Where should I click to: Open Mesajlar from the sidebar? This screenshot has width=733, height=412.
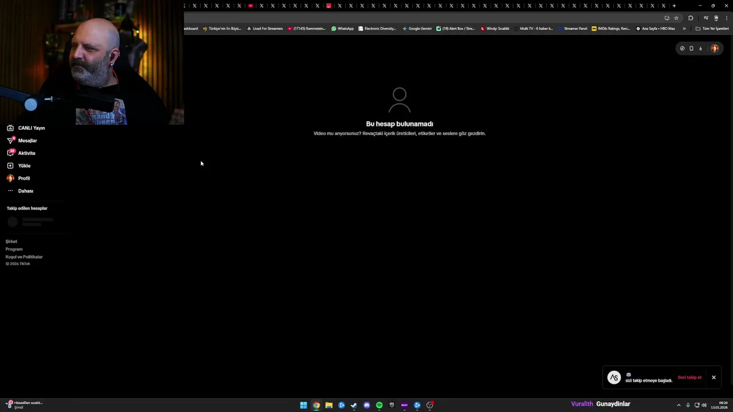click(x=22, y=141)
